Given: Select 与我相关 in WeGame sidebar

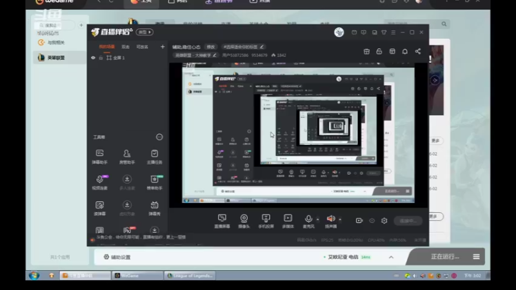Looking at the screenshot, I should pyautogui.click(x=52, y=43).
